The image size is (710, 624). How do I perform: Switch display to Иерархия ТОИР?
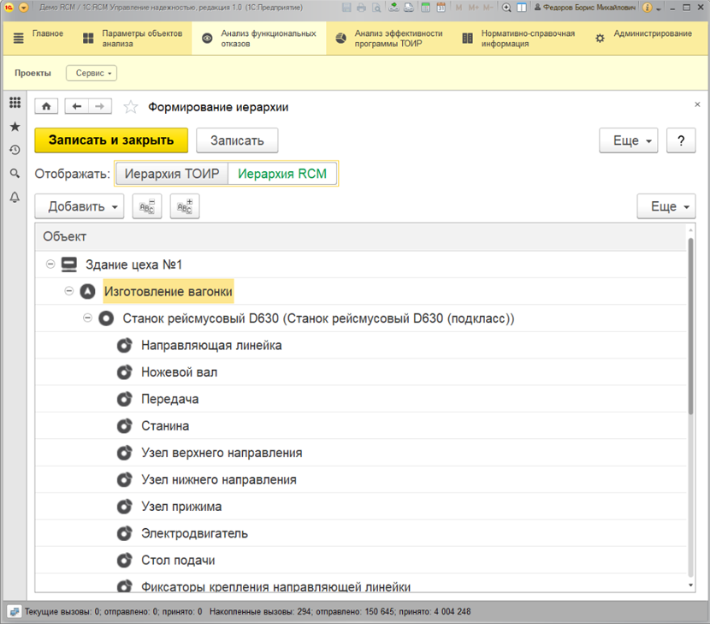(172, 174)
